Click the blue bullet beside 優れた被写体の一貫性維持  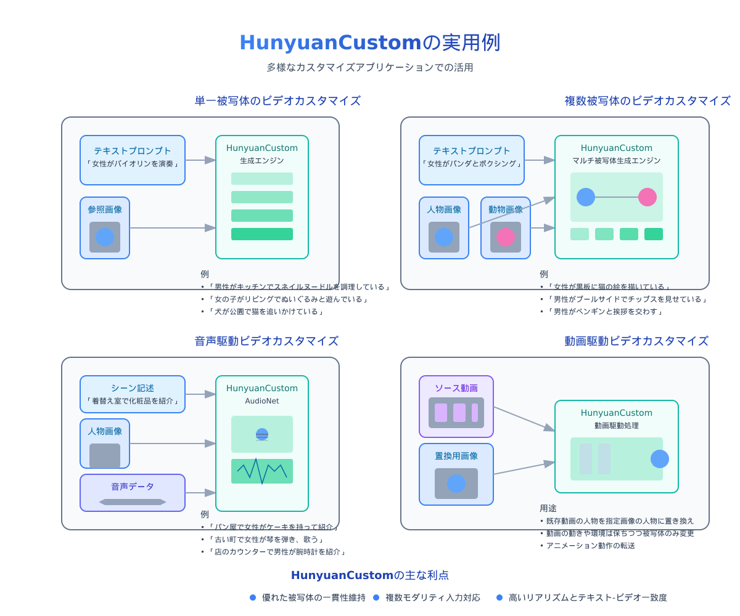point(253,598)
